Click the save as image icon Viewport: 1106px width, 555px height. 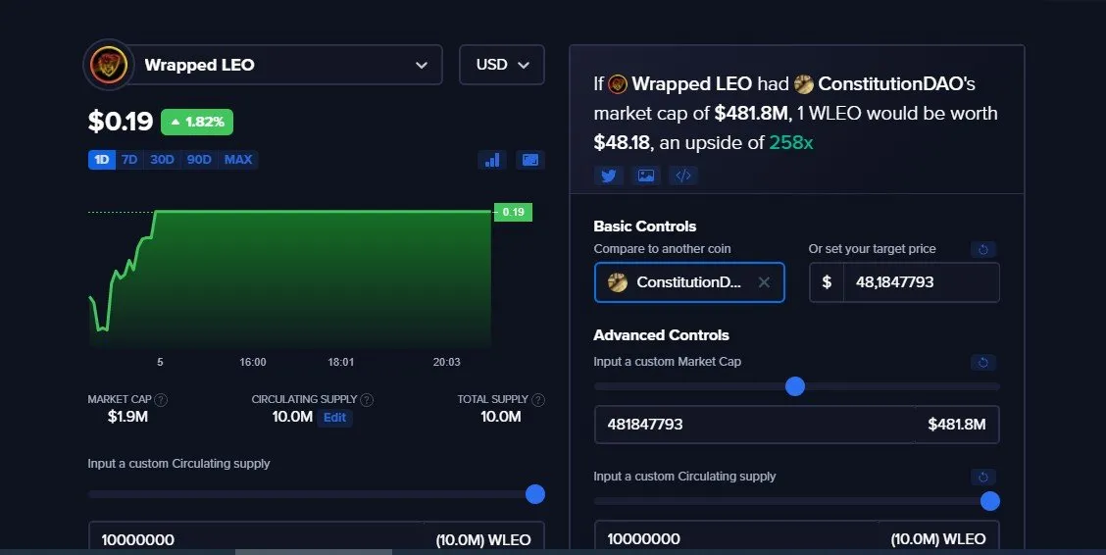pos(646,176)
